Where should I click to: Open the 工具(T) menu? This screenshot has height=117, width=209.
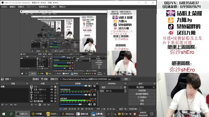coord(54,7)
